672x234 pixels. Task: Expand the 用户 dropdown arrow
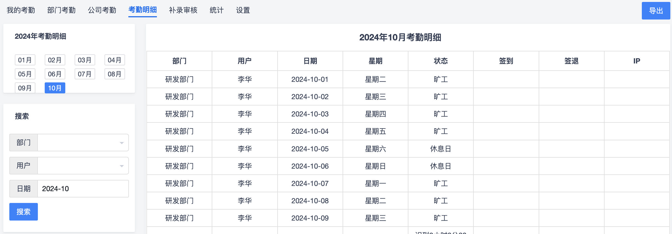click(122, 166)
